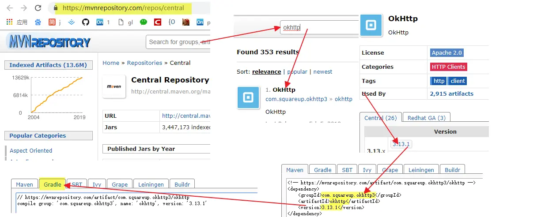This screenshot has height=217, width=541.
Task: Sort results by popular
Action: pyautogui.click(x=297, y=71)
